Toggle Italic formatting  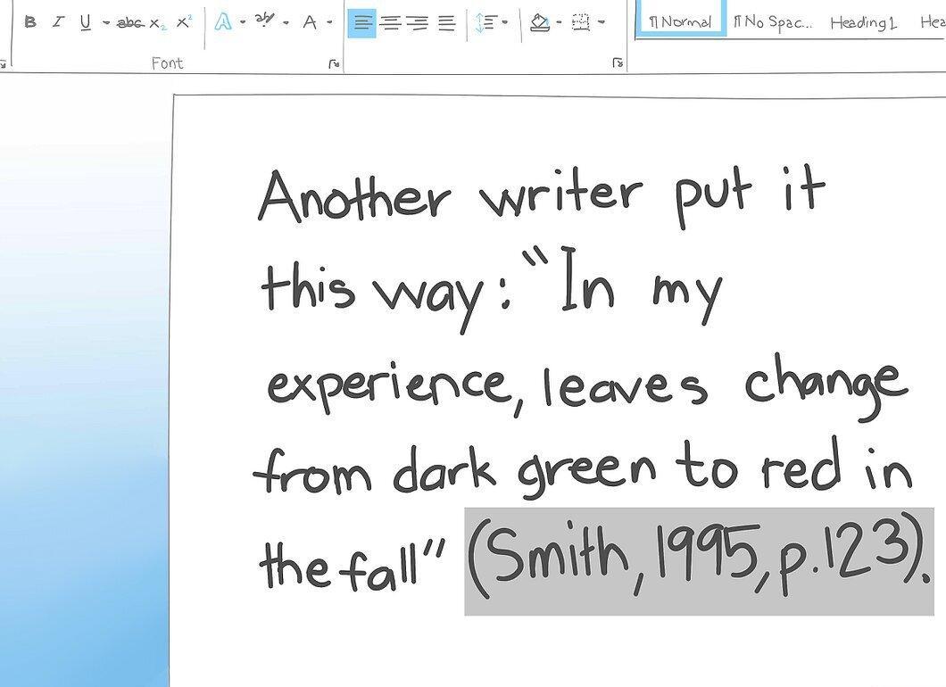pos(58,22)
